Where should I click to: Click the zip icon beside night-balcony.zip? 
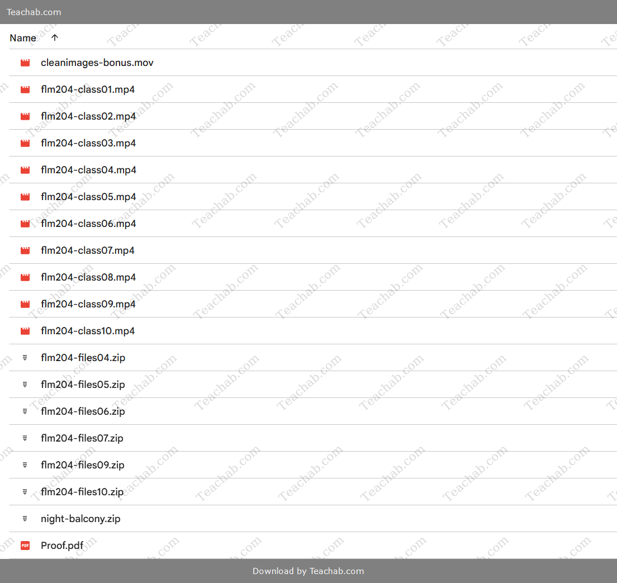[x=25, y=519]
